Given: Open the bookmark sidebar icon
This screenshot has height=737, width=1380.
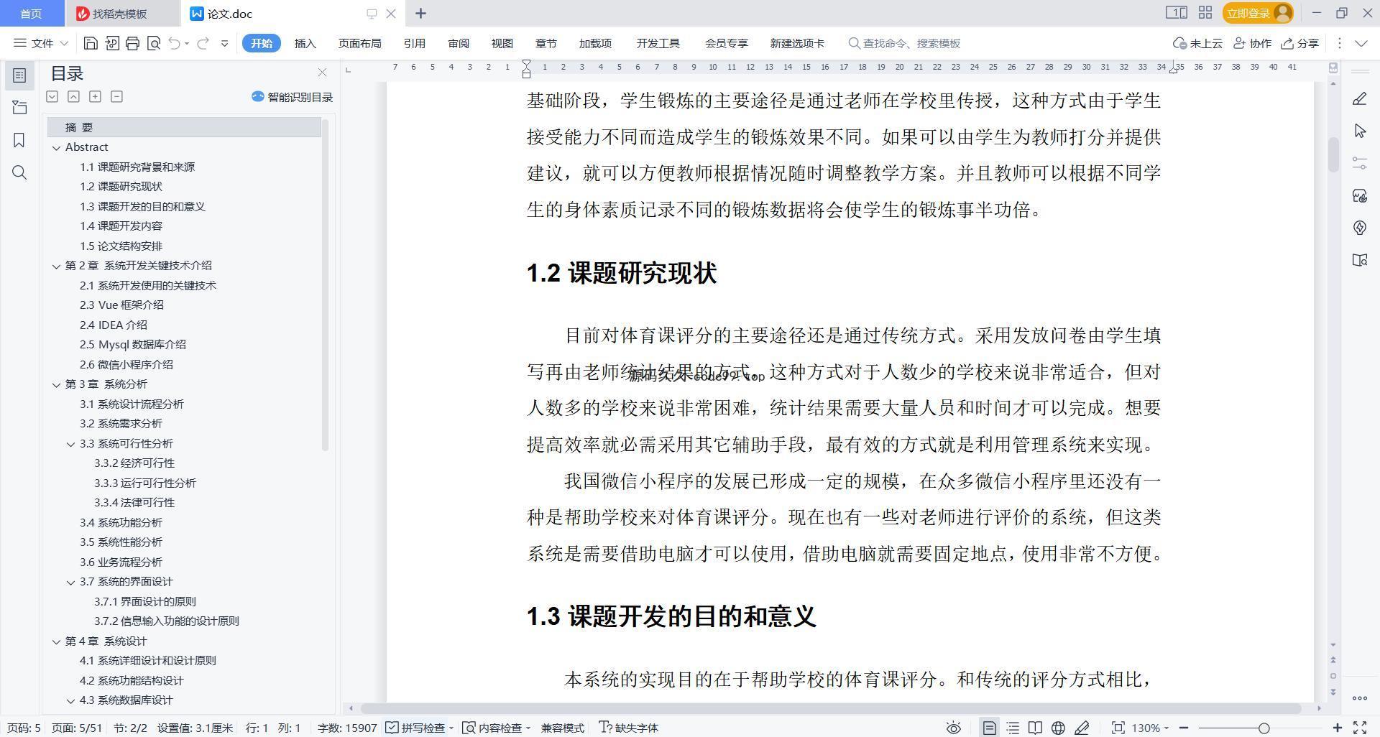Looking at the screenshot, I should (19, 140).
